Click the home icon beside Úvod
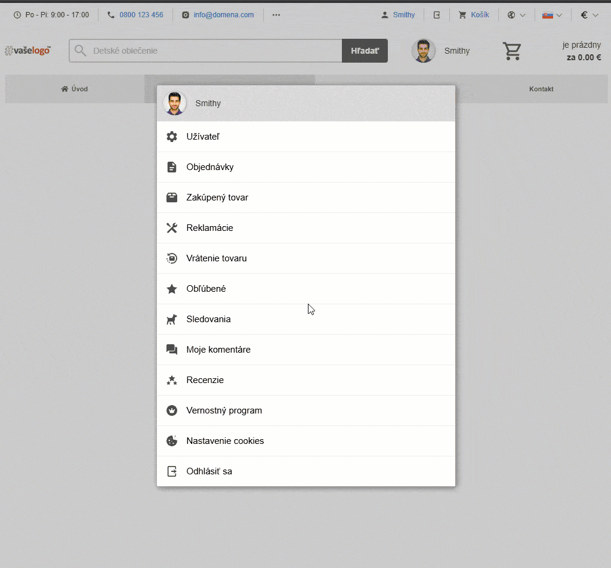Screen dimensions: 611x568 pyautogui.click(x=64, y=89)
